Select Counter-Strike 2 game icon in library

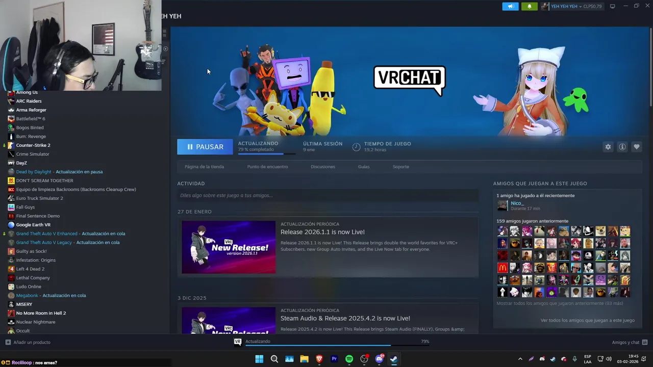click(11, 145)
